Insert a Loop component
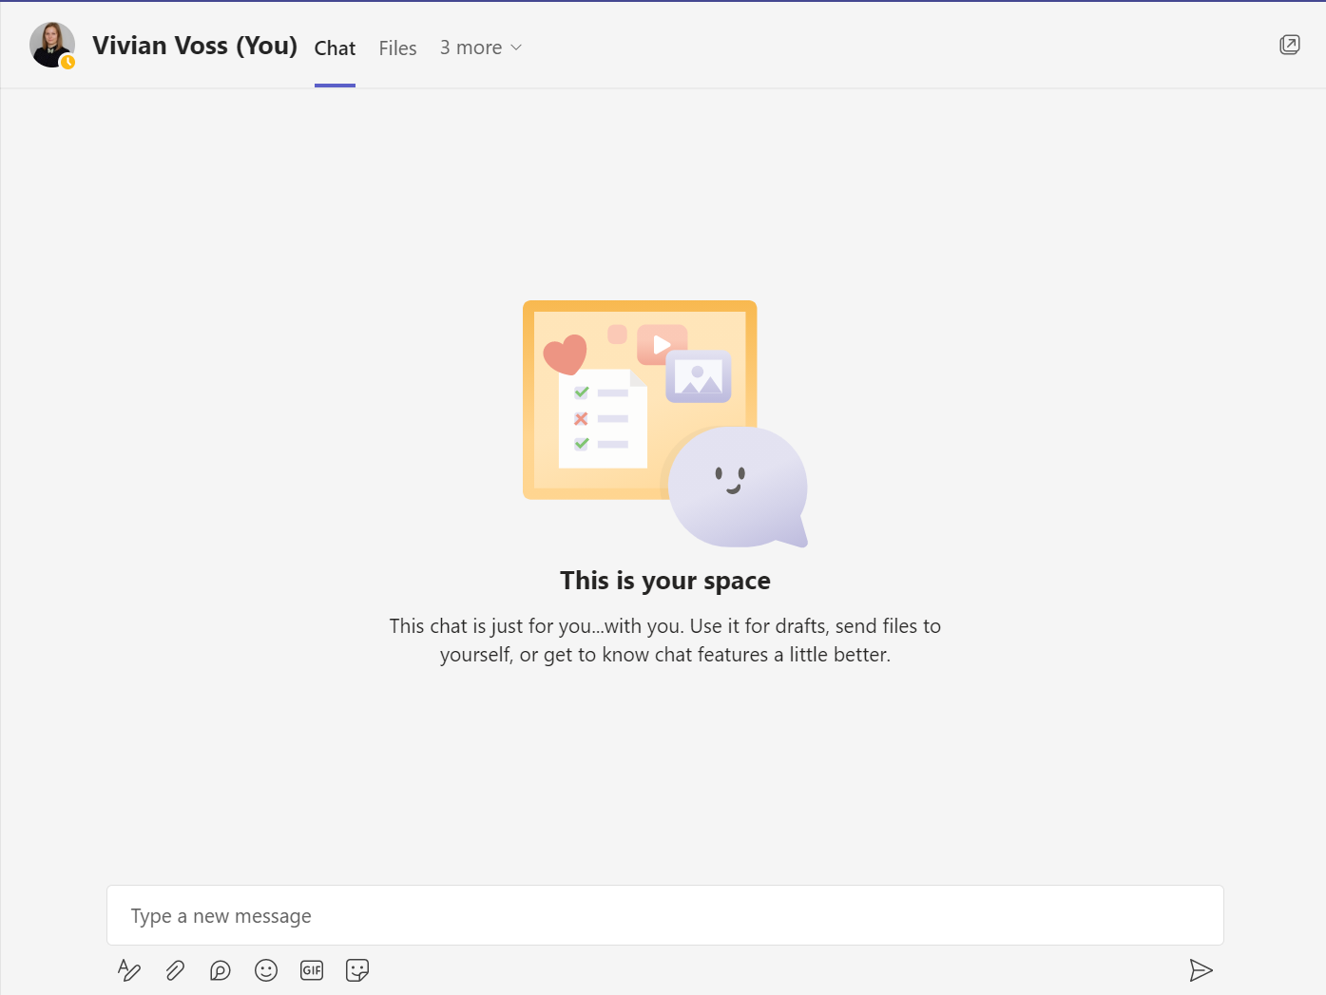Viewport: 1326px width, 995px height. [220, 970]
